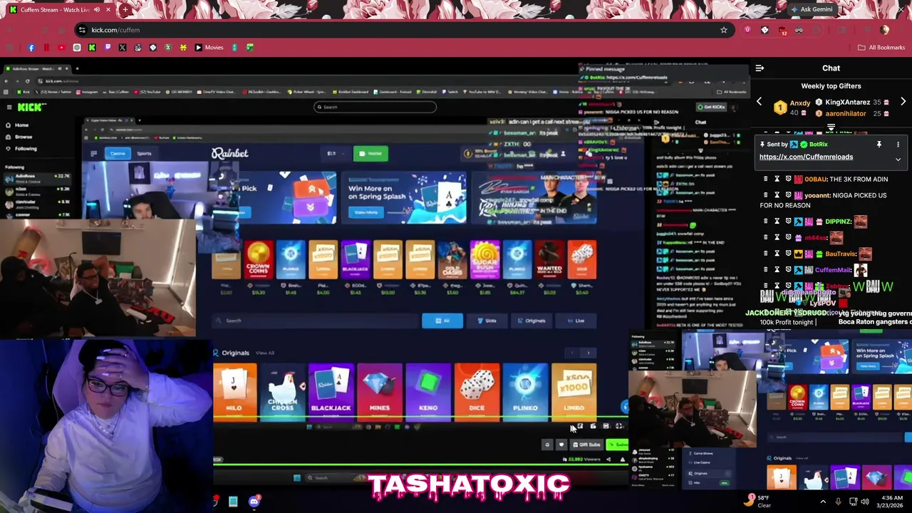Image resolution: width=912 pixels, height=513 pixels.
Task: Open the ChatGPT bookmark icon
Action: [77, 48]
